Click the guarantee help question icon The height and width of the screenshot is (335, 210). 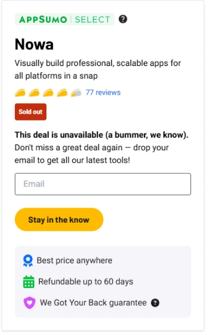click(155, 303)
